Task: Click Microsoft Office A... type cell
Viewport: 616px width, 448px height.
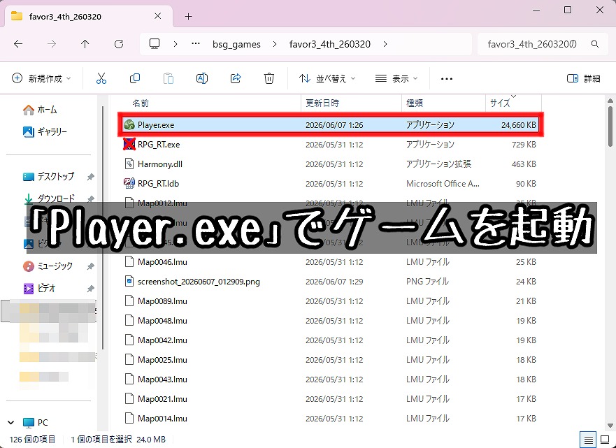Action: point(443,184)
